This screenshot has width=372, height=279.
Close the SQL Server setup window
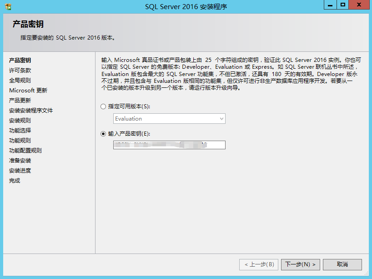pos(359,5)
